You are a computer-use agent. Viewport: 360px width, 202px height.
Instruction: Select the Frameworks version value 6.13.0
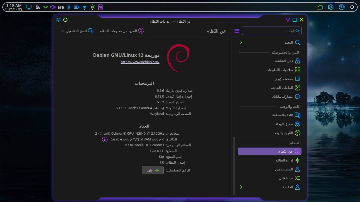click(159, 96)
